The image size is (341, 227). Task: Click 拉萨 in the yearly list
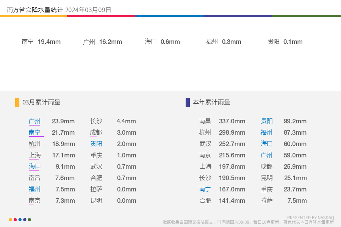[x=267, y=200]
